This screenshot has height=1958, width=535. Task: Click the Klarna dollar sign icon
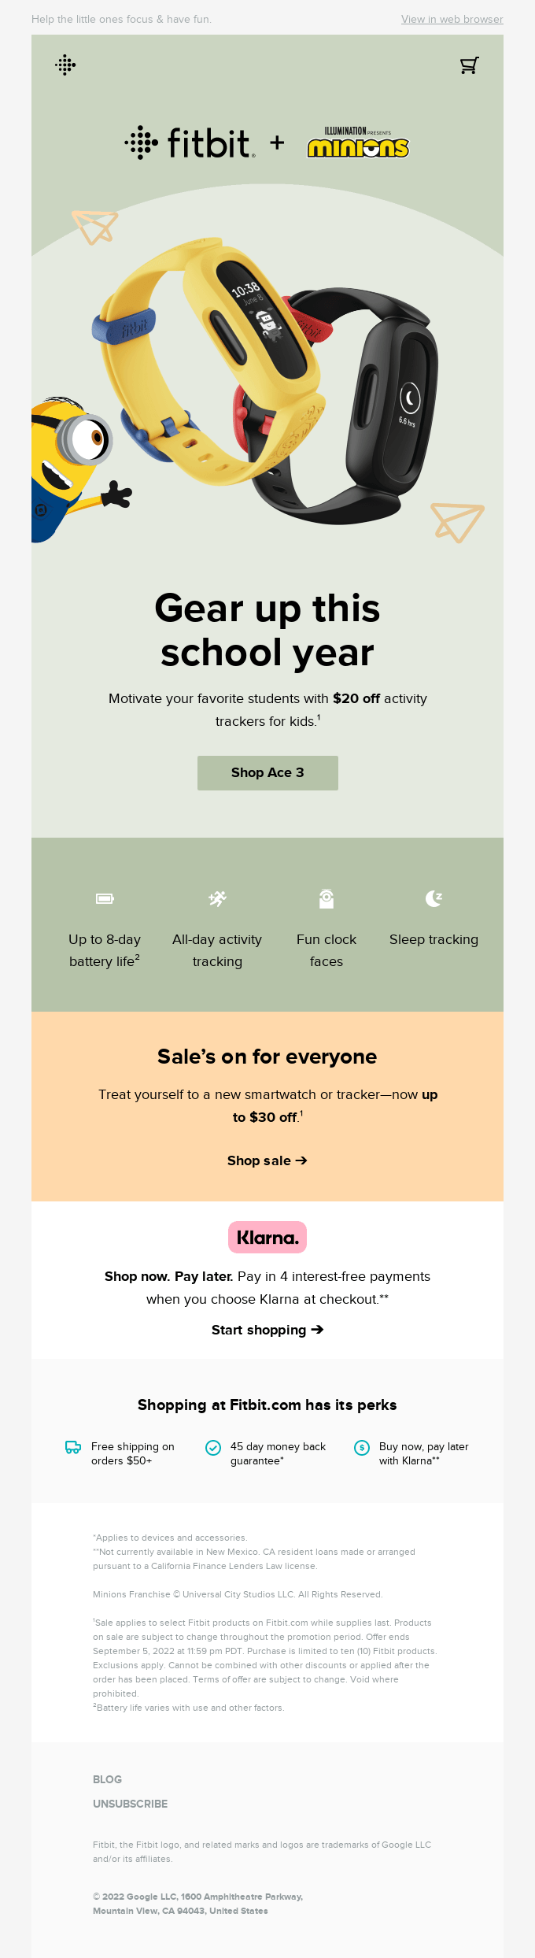point(362,1447)
